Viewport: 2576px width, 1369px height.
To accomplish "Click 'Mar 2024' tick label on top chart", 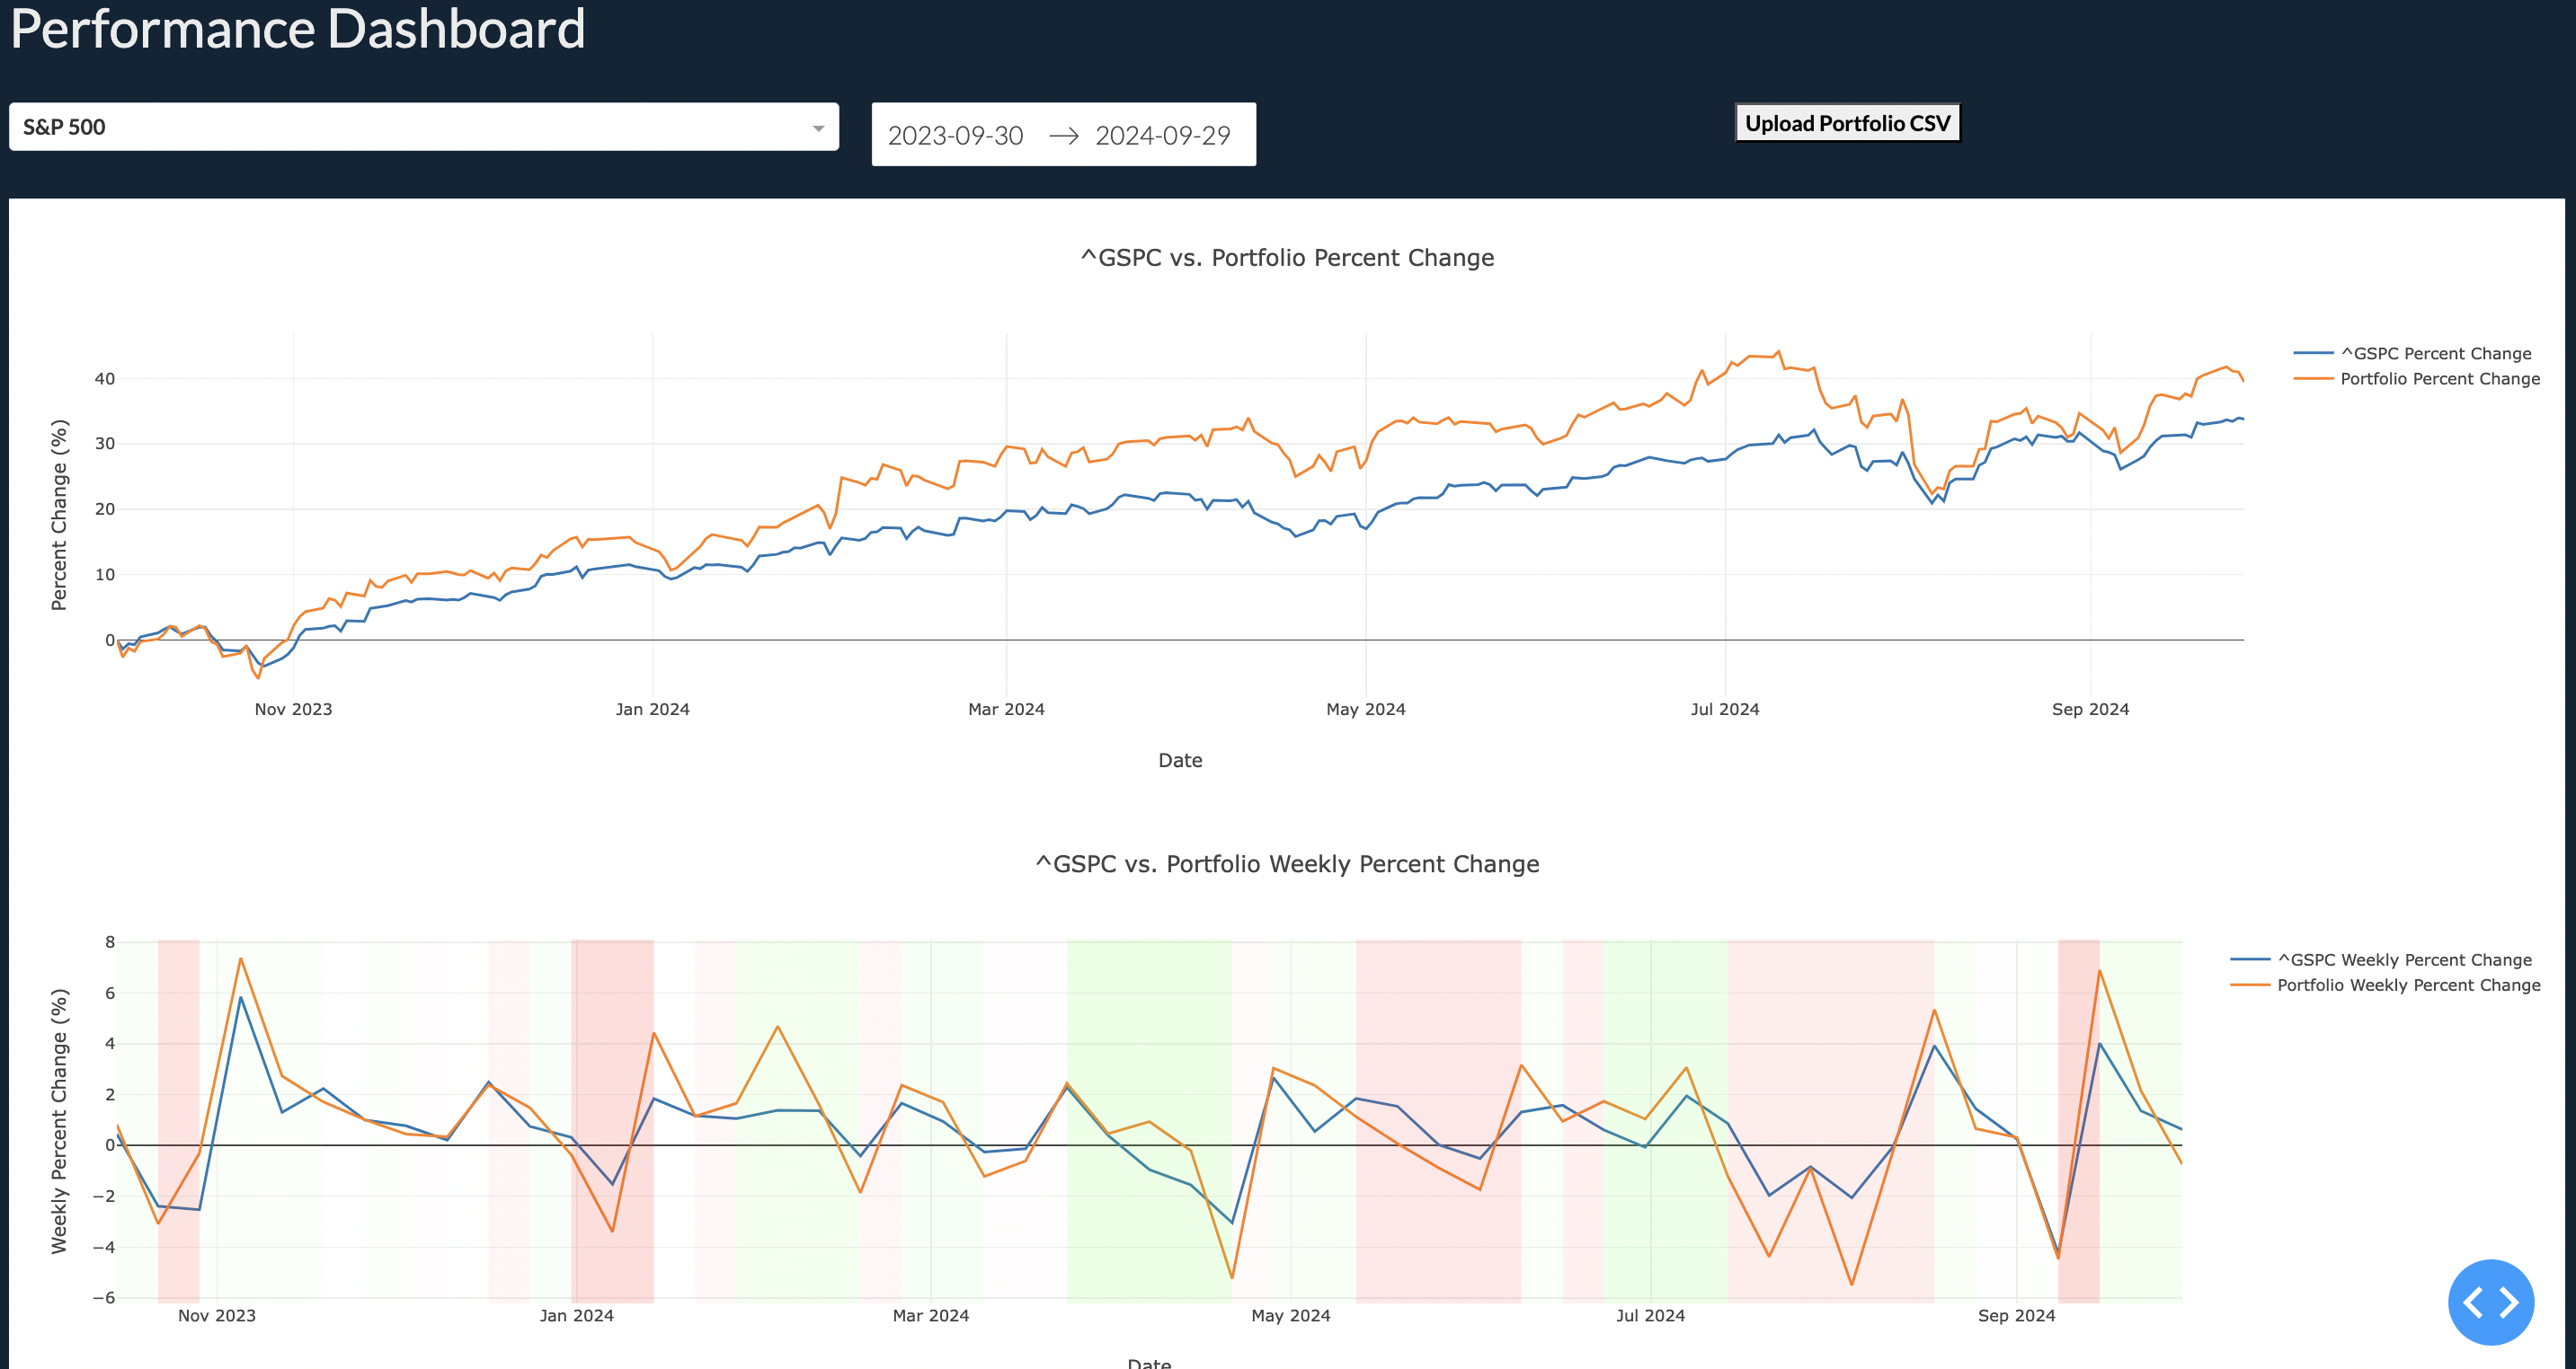I will coord(1006,710).
